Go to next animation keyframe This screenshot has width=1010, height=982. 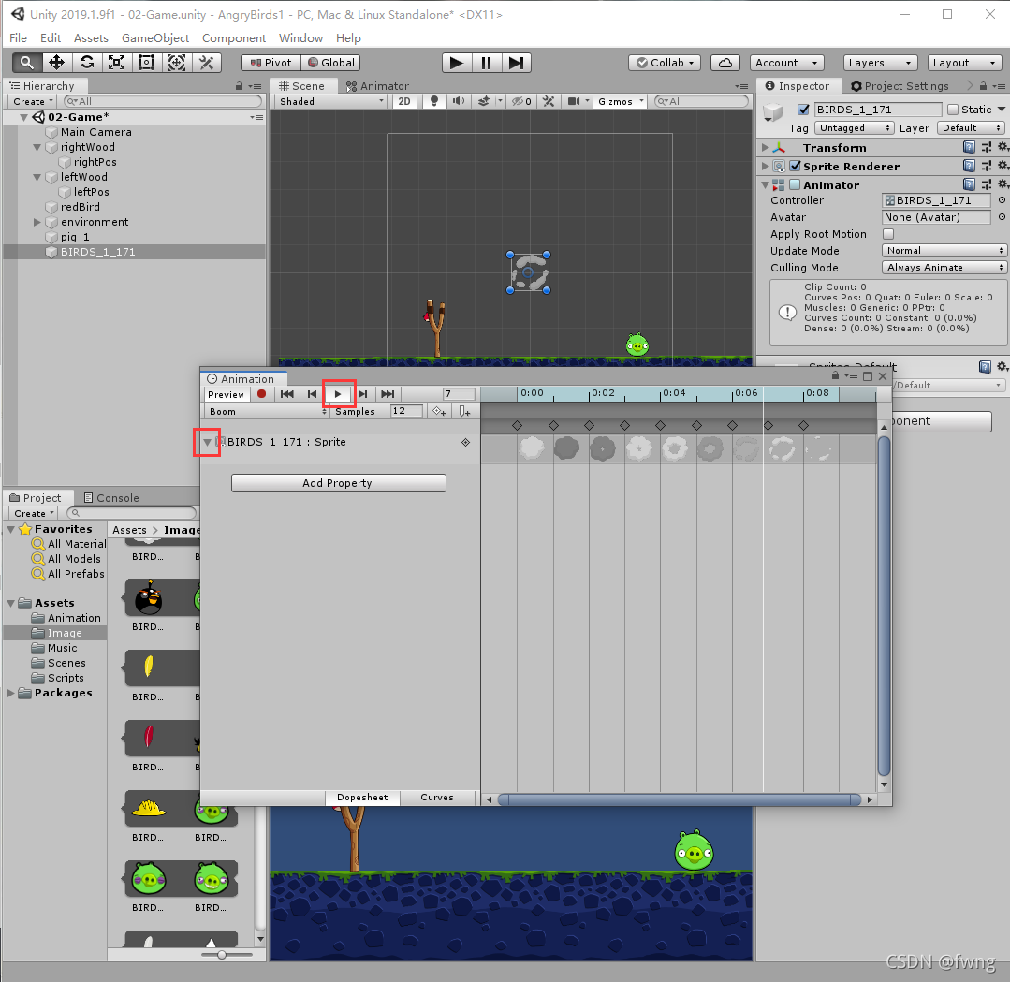362,394
